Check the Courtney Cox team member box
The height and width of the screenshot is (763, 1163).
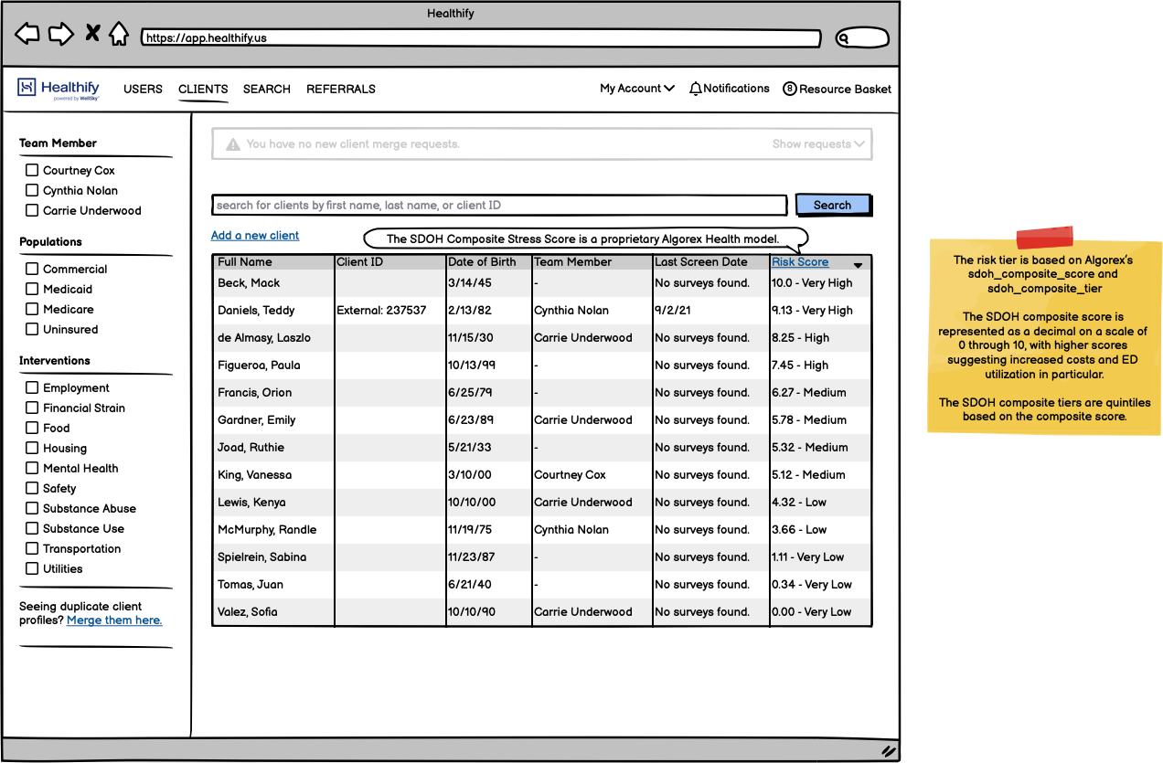[x=32, y=171]
